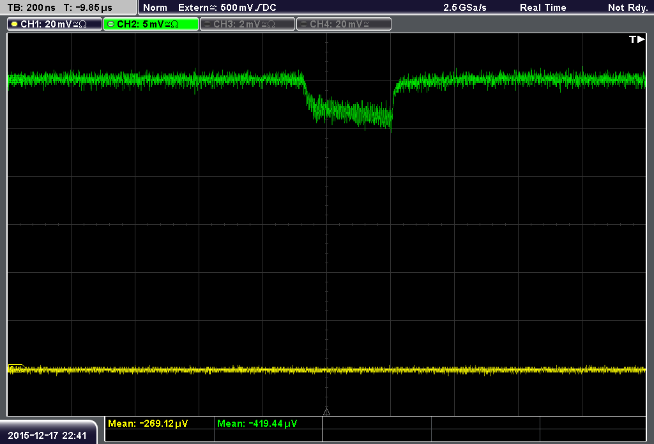
Task: Click the trigger position T arrow marker
Action: 637,39
